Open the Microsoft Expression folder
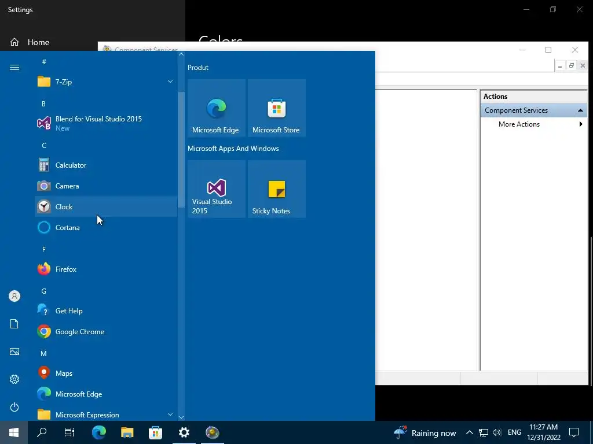This screenshot has height=444, width=593. pyautogui.click(x=106, y=415)
